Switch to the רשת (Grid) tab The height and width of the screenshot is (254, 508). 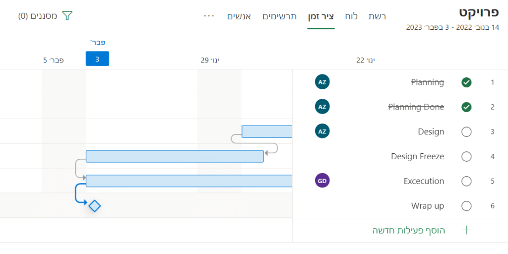tap(377, 16)
